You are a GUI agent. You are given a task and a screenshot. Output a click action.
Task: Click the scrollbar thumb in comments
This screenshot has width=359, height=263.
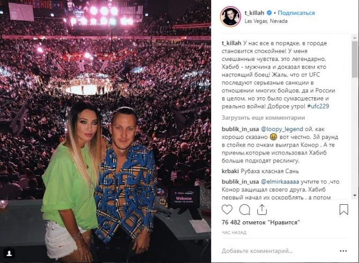(x=355, y=59)
